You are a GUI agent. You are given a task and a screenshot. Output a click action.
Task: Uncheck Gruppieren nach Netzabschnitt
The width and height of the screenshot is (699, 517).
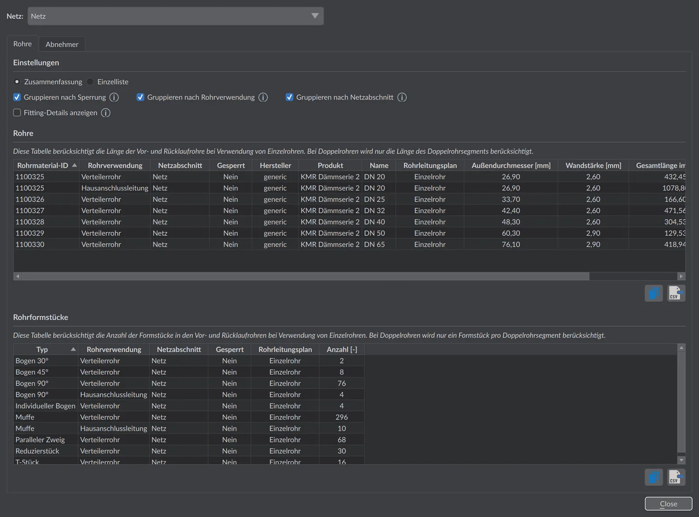pos(289,97)
